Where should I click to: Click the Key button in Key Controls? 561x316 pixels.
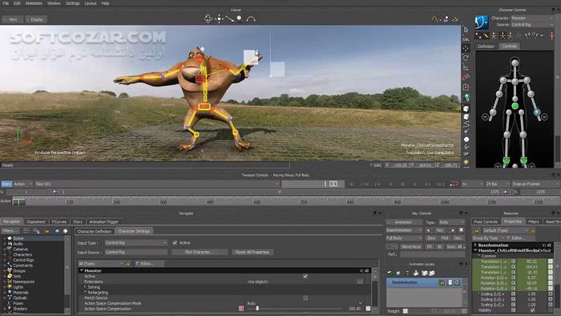[x=440, y=230]
